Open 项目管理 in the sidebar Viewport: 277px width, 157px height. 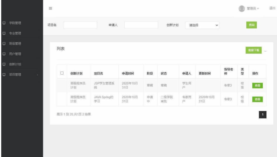(15, 75)
